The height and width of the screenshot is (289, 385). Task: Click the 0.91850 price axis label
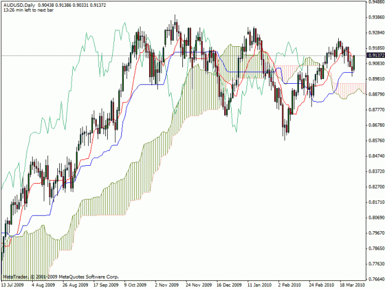tap(376, 48)
